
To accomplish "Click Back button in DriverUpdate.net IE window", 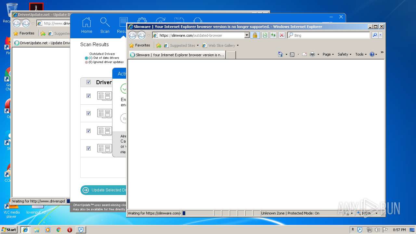I will pos(17,23).
